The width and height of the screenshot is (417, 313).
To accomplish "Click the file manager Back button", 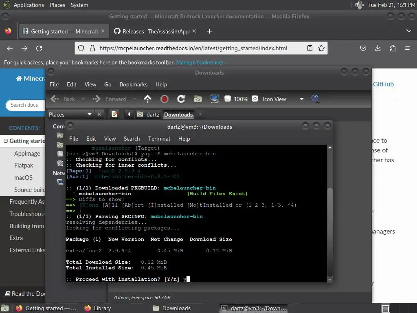I will (x=63, y=99).
